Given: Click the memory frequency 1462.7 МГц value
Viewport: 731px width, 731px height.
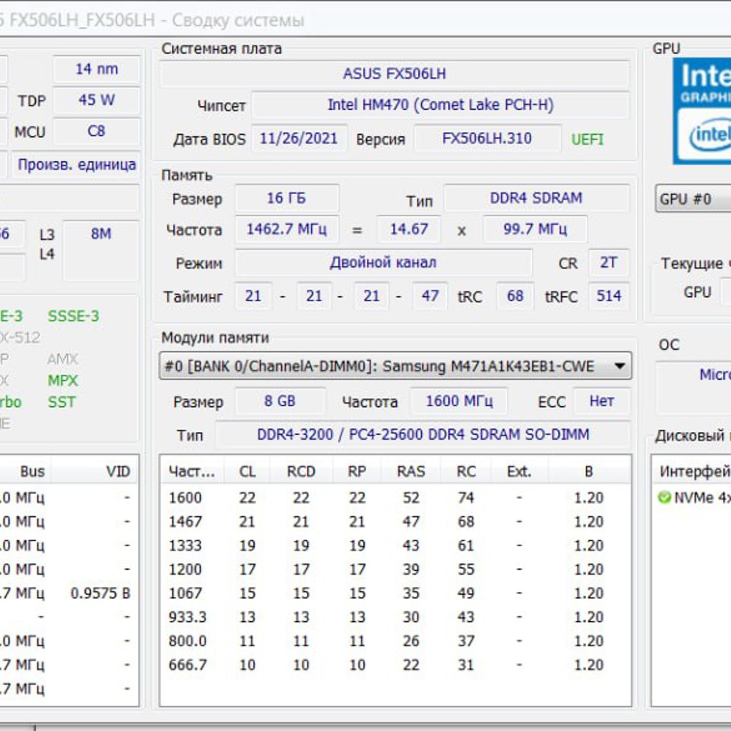Looking at the screenshot, I should click(287, 229).
